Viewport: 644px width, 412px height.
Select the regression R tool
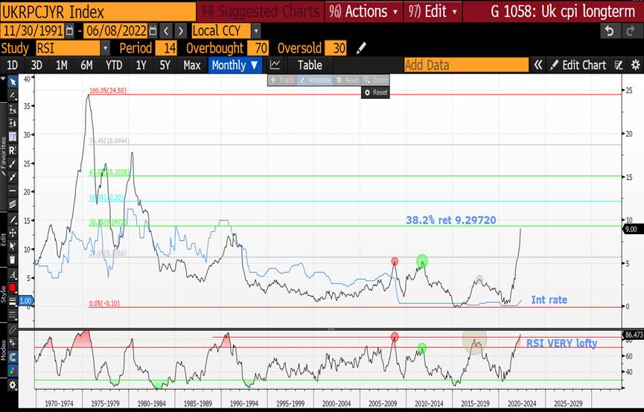[x=13, y=150]
